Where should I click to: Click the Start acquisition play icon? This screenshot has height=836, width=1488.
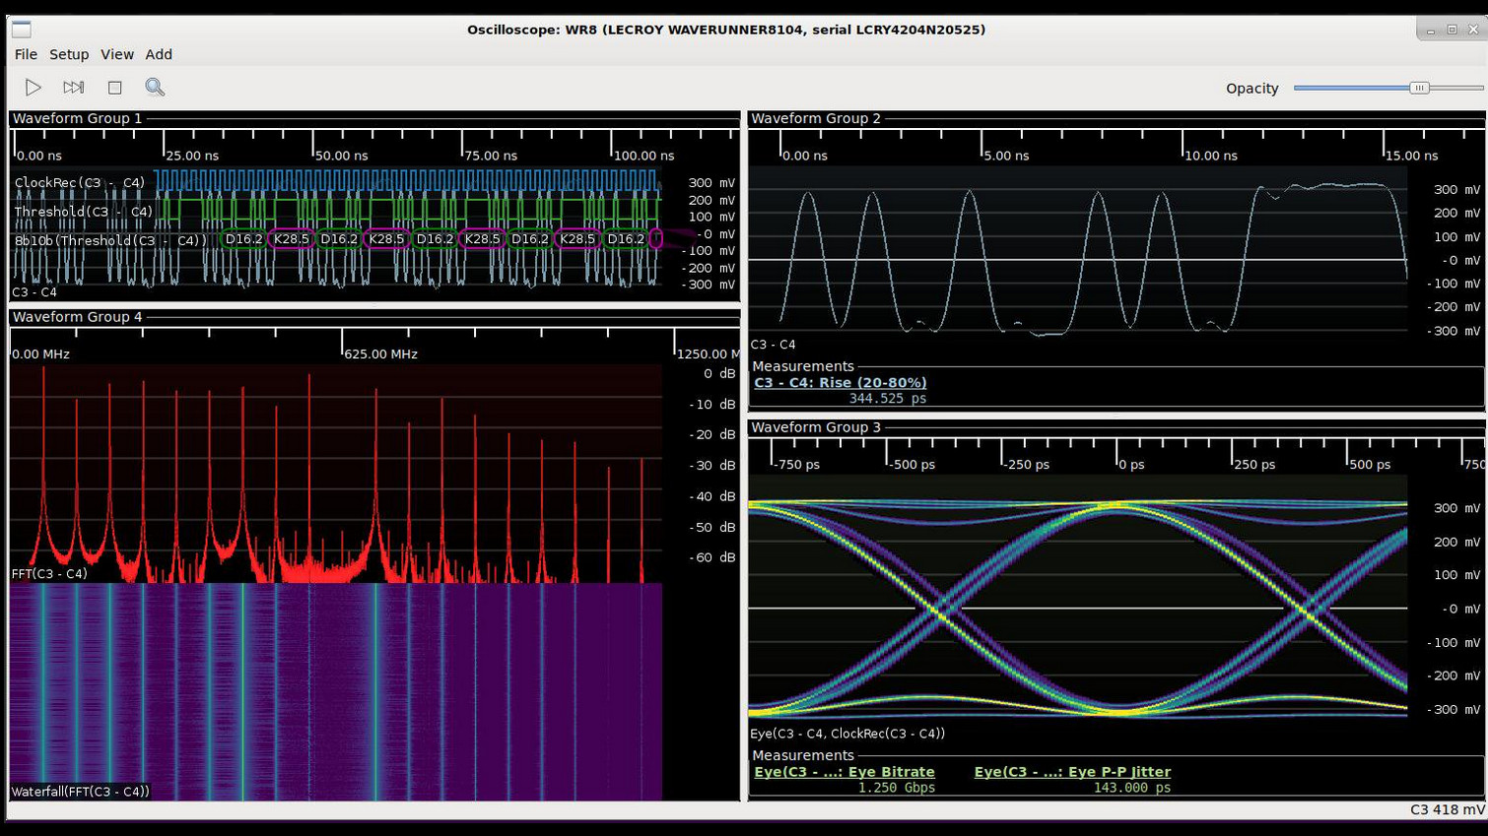coord(33,88)
